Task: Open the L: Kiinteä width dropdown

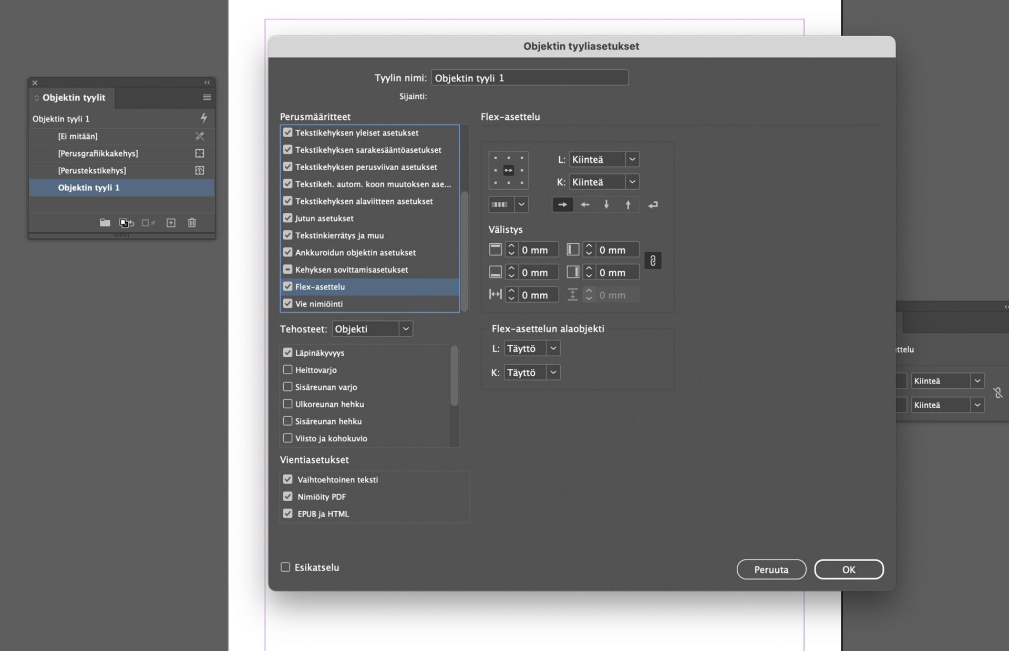Action: (x=604, y=159)
